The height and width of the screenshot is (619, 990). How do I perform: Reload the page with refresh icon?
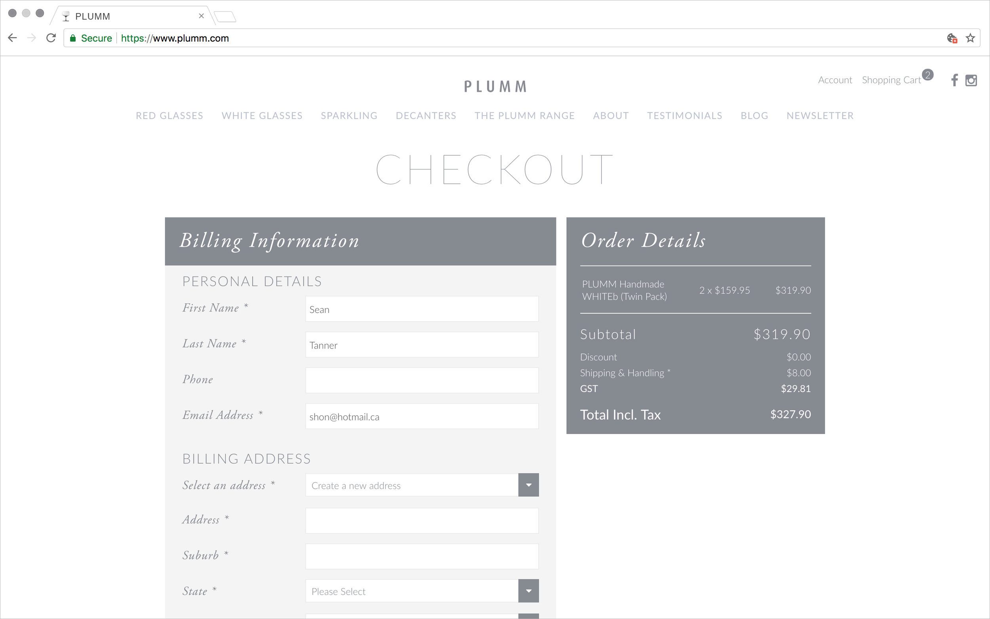pyautogui.click(x=51, y=38)
